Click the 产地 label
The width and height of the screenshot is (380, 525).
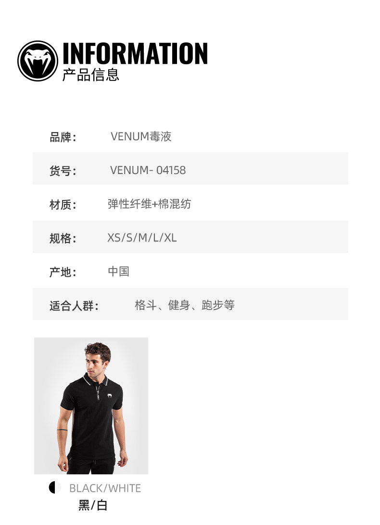(x=63, y=272)
